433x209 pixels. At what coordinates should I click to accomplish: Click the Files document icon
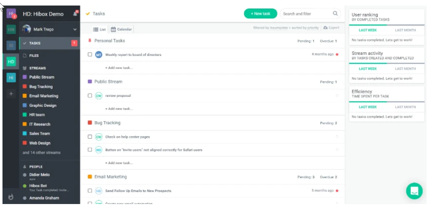25,56
